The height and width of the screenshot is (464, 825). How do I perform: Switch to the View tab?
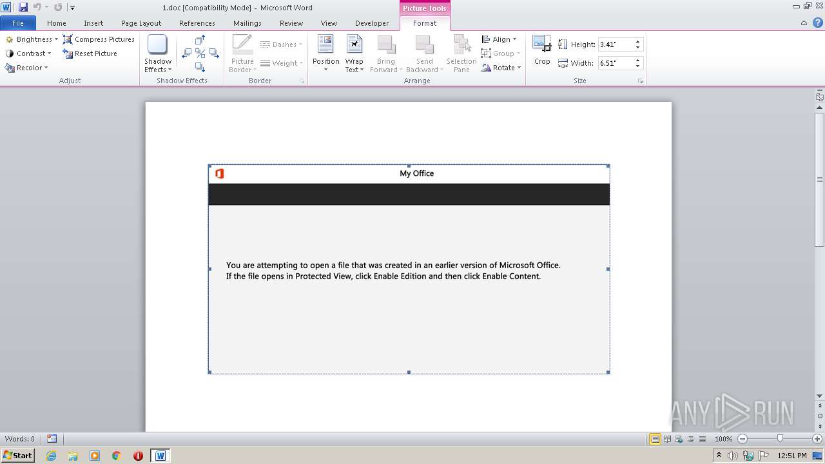(x=329, y=23)
